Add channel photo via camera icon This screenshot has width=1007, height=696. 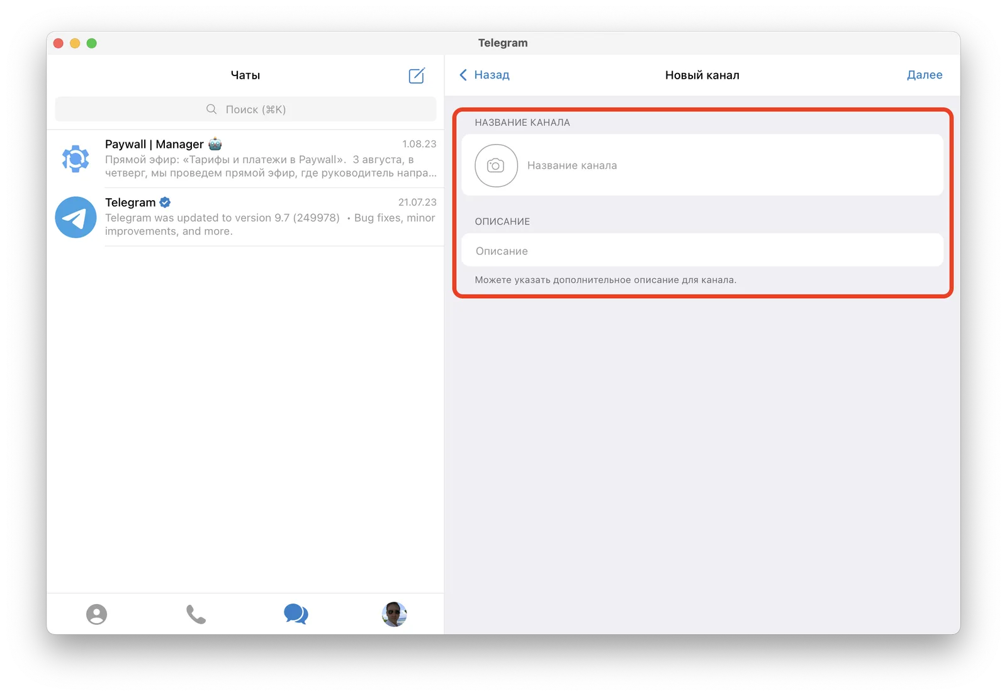pos(496,166)
